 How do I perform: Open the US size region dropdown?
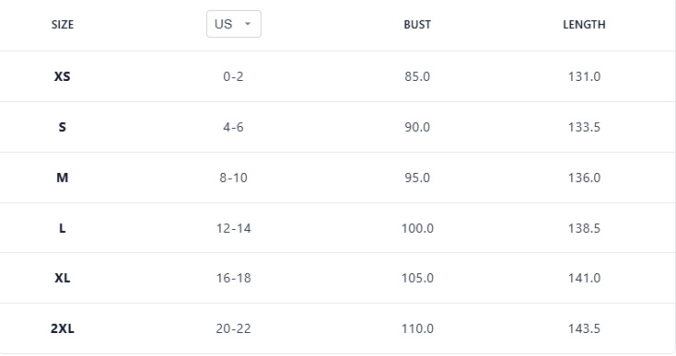234,24
